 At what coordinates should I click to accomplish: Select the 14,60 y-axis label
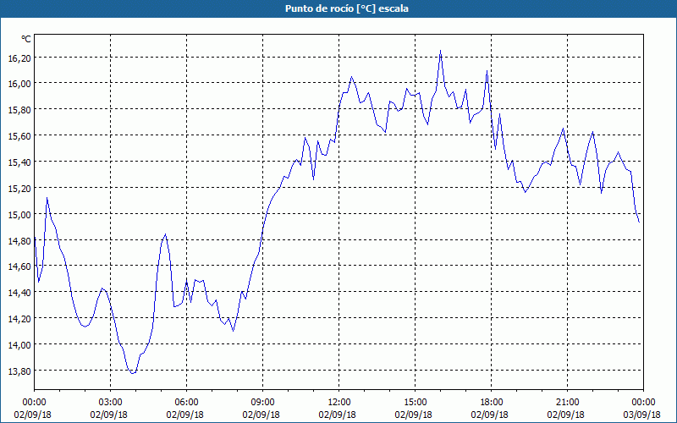coord(19,266)
